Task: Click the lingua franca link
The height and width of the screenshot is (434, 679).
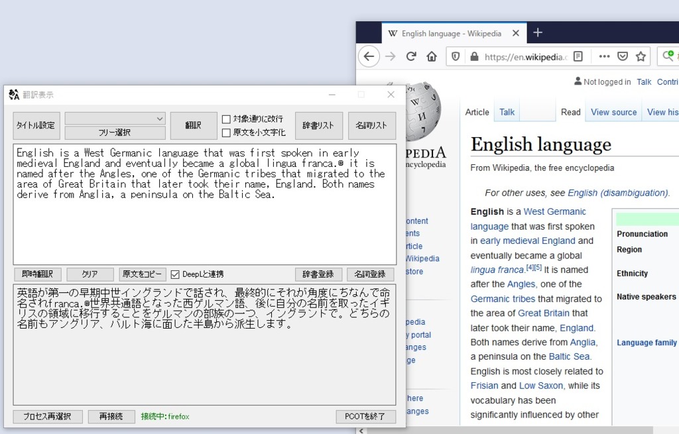Action: click(x=497, y=270)
